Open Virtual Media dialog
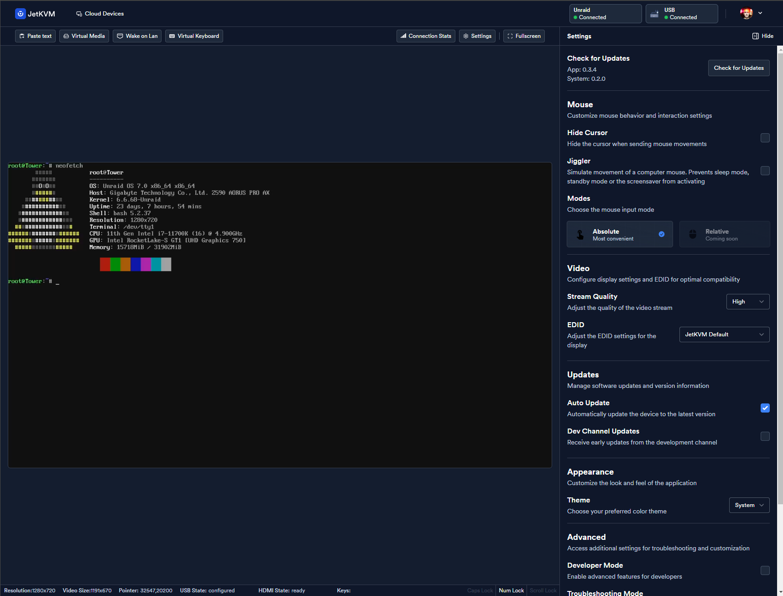 (84, 36)
